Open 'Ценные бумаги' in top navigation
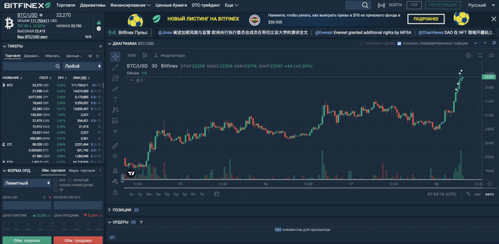Viewport: 499px width, 244px height. [171, 5]
